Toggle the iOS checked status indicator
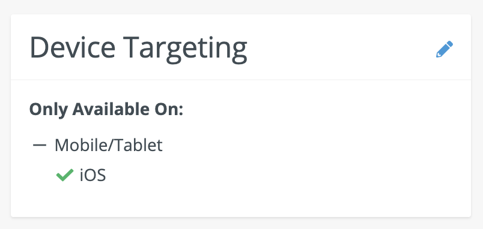483x229 pixels. [x=65, y=175]
